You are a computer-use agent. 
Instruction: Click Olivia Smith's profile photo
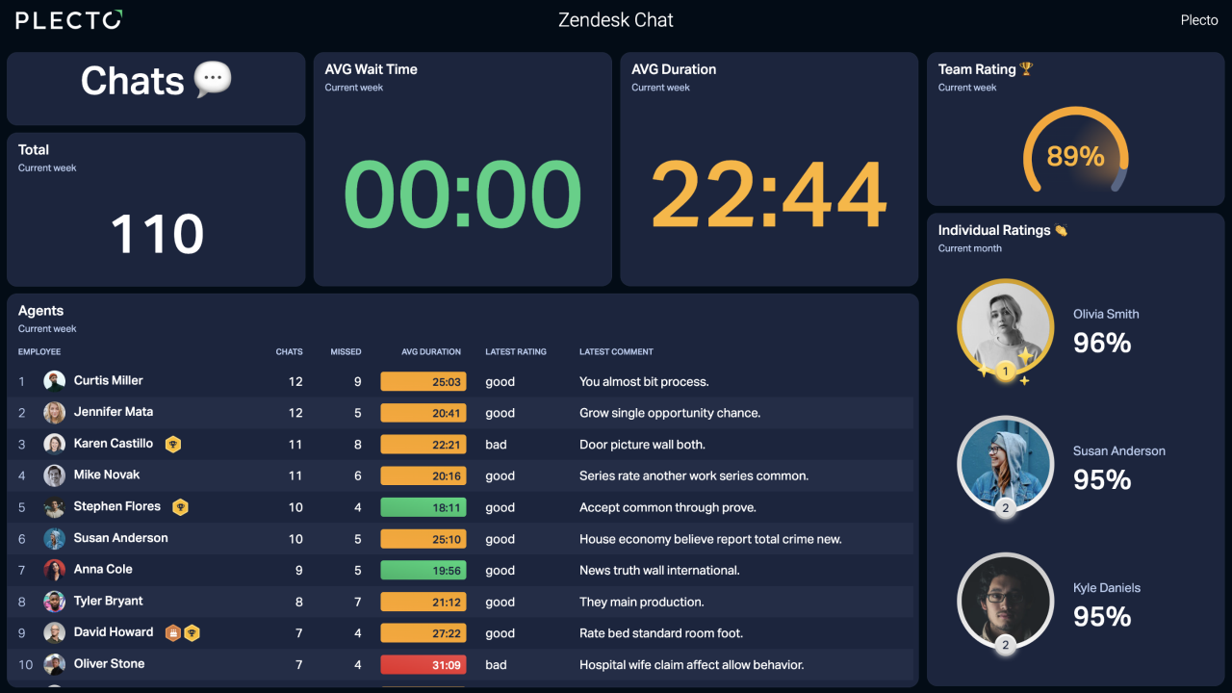point(1006,328)
